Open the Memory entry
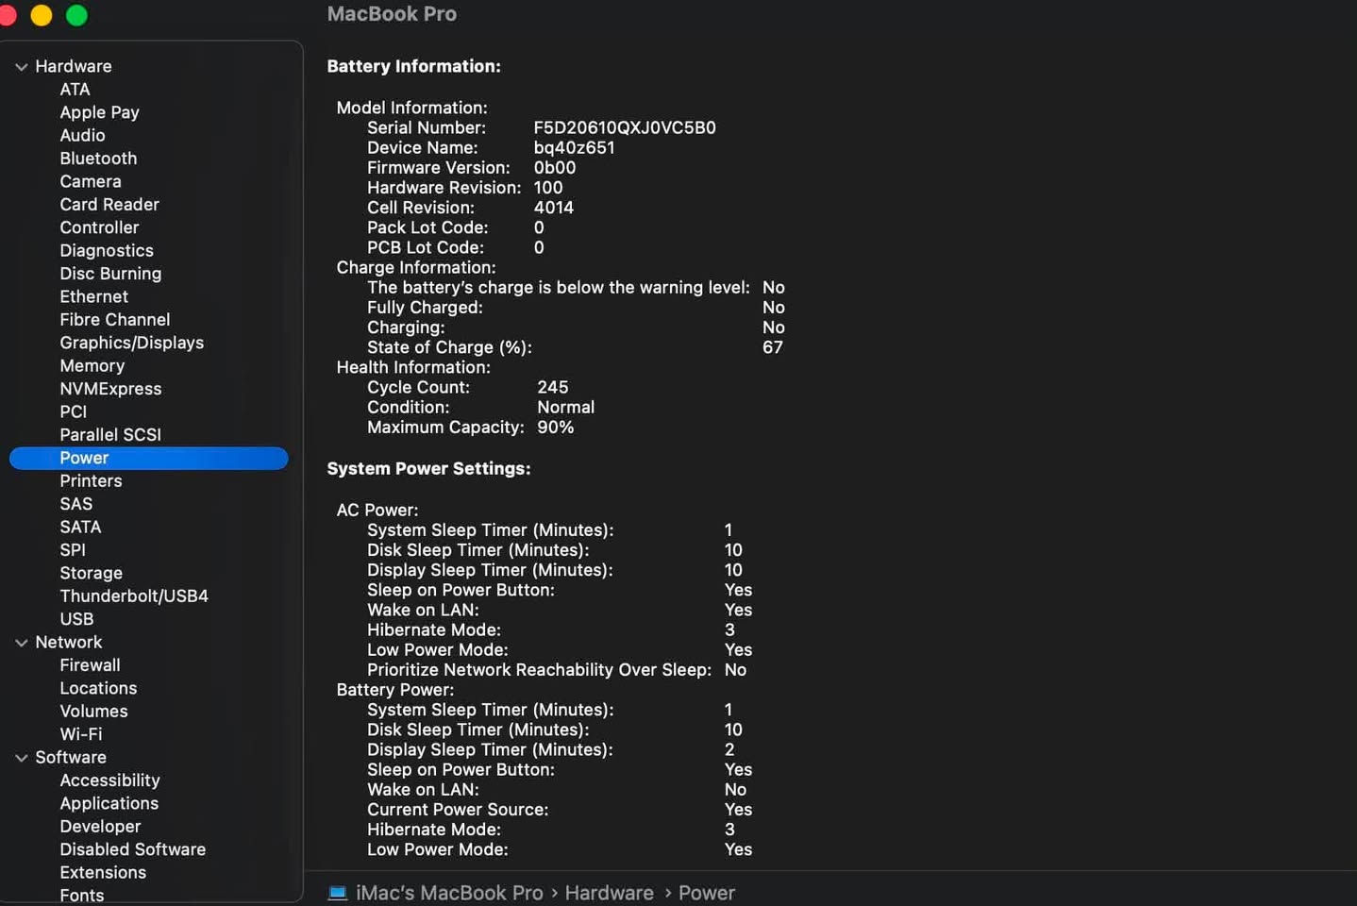1357x906 pixels. click(92, 366)
